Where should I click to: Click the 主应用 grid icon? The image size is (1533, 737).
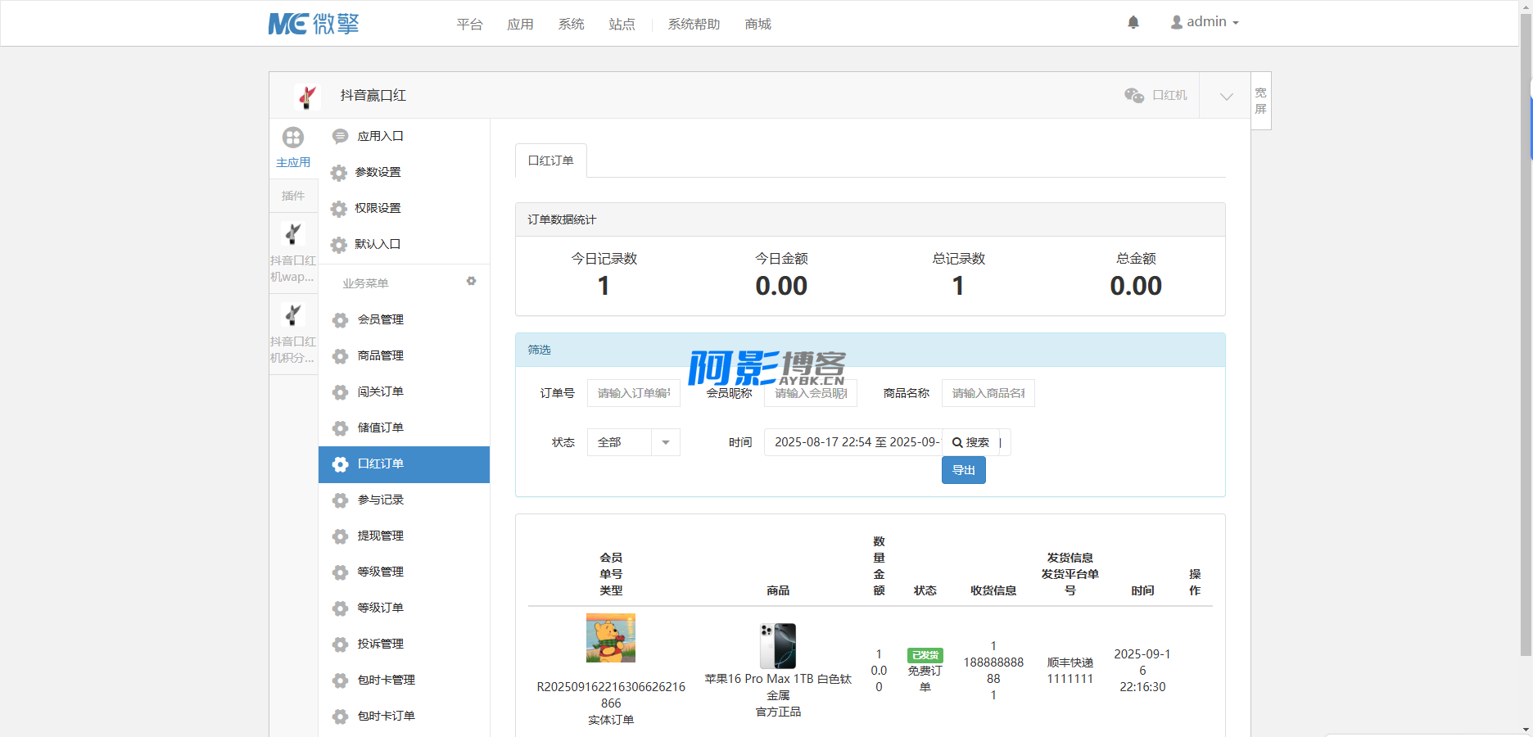293,138
